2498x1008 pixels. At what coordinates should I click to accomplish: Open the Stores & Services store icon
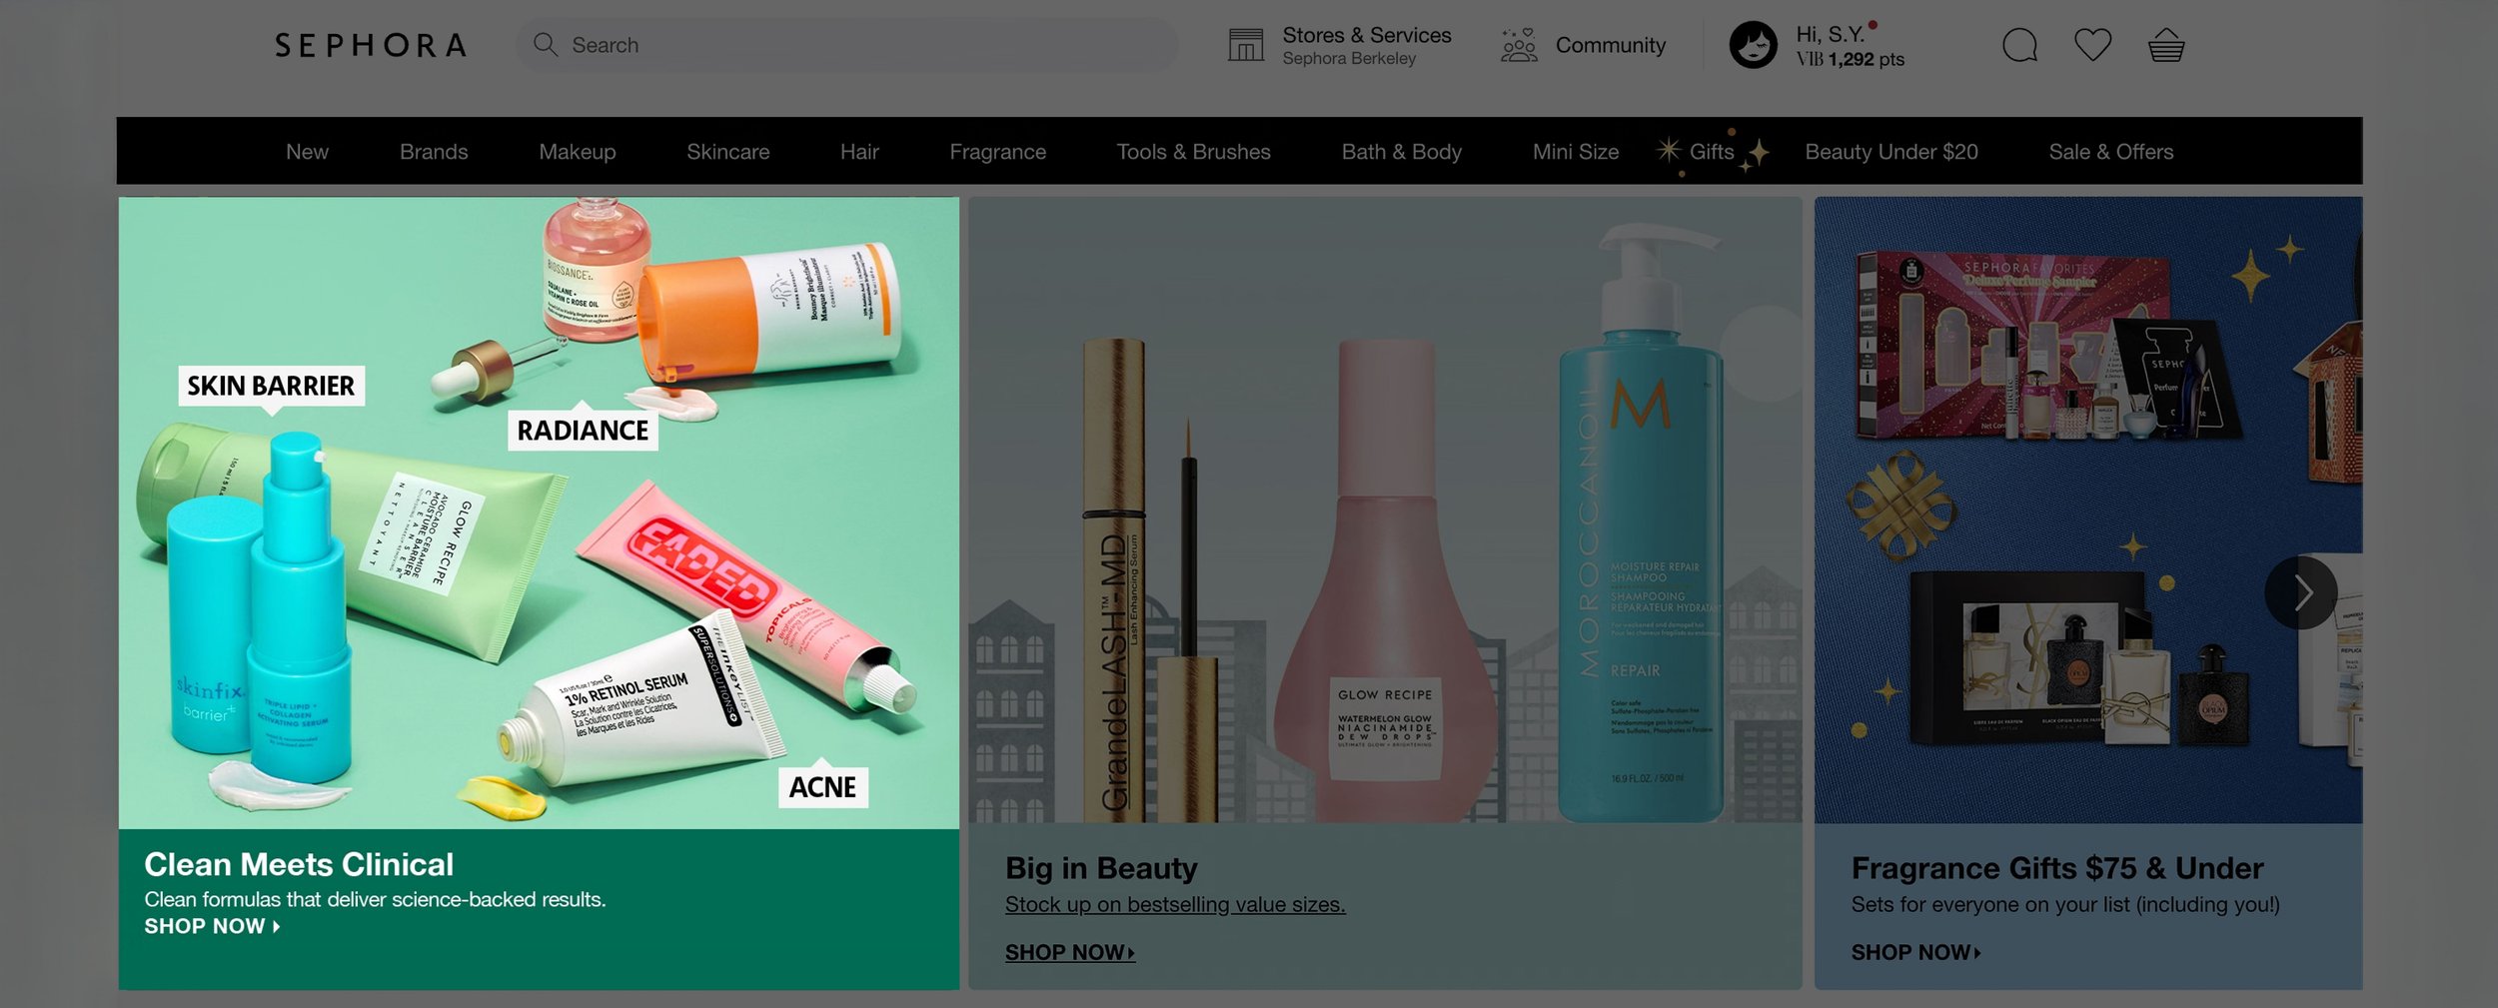(x=1246, y=45)
